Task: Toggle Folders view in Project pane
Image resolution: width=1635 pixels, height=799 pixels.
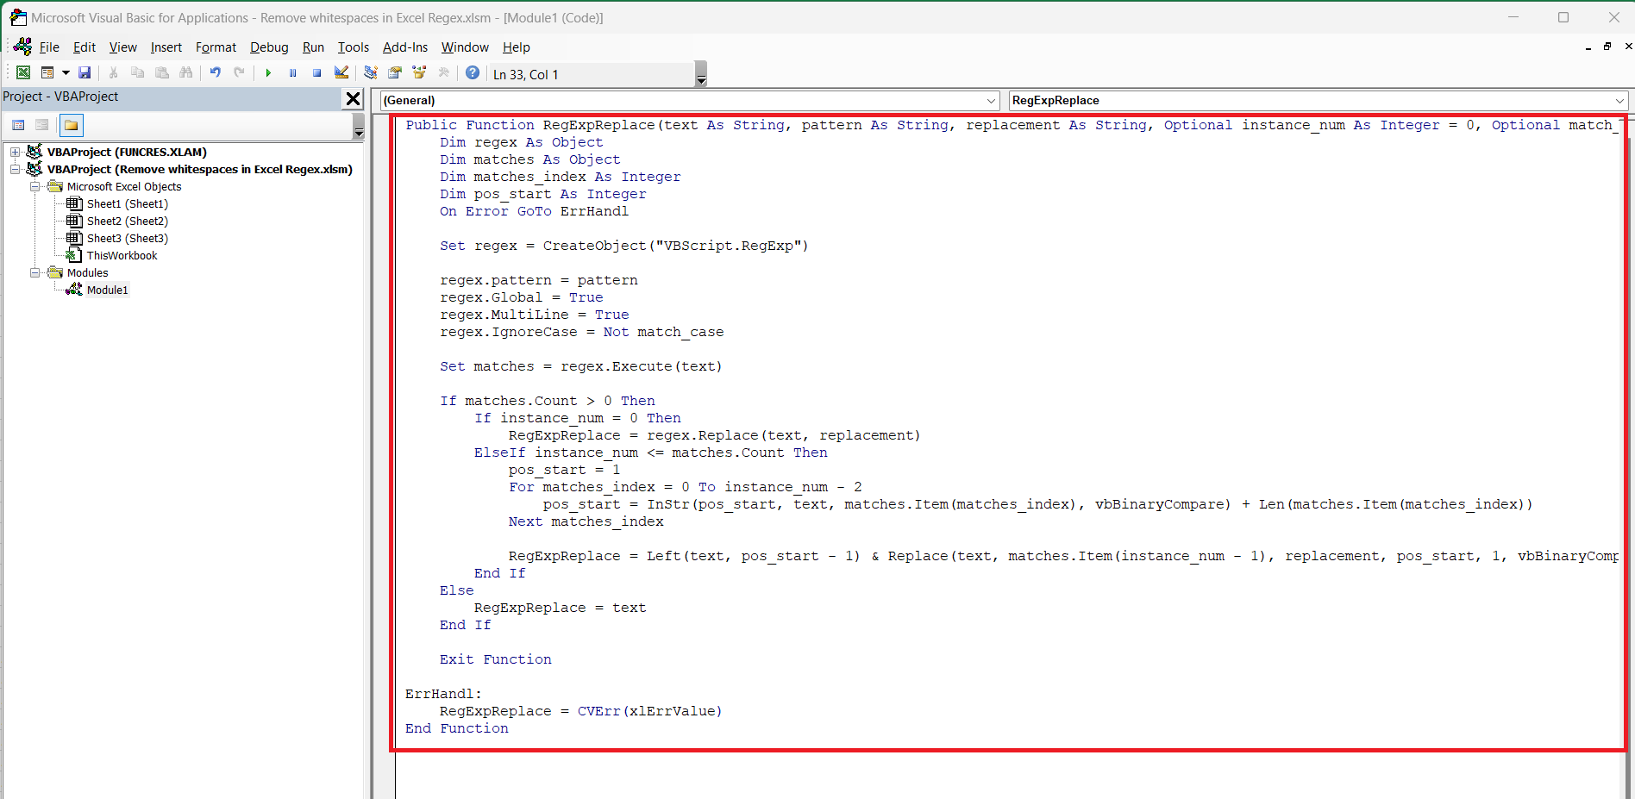Action: pyautogui.click(x=72, y=126)
